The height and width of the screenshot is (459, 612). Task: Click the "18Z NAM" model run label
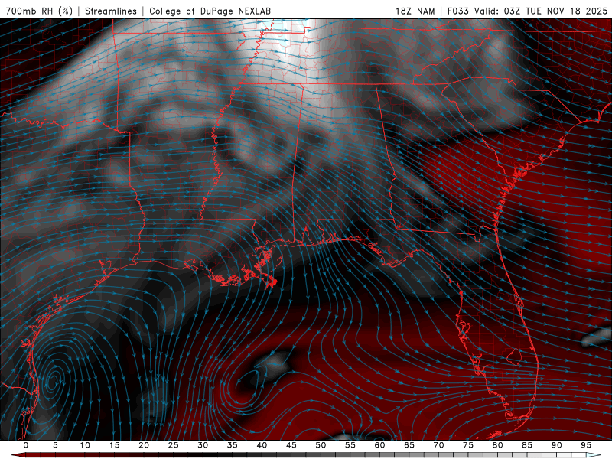click(415, 11)
